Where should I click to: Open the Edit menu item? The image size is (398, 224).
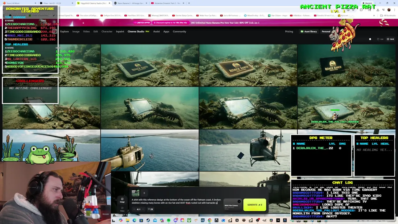[x=95, y=31]
